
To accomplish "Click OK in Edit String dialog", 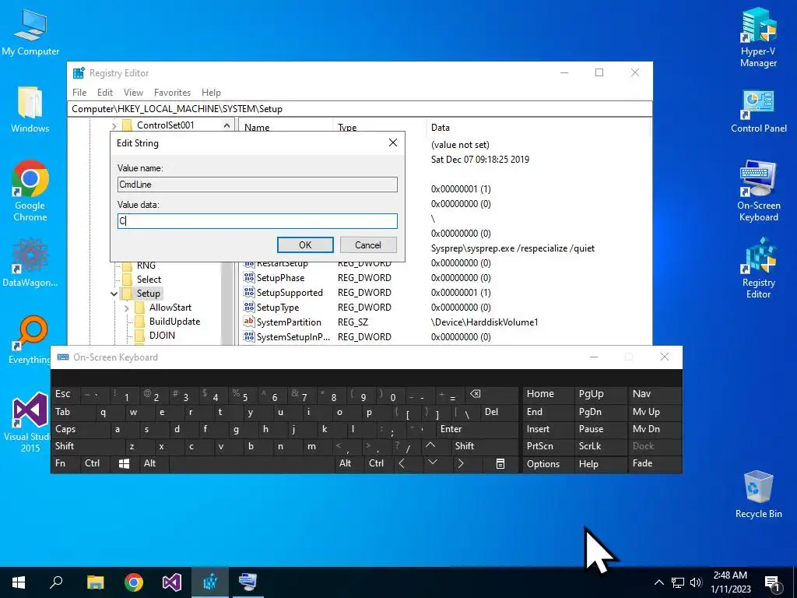I will 305,245.
